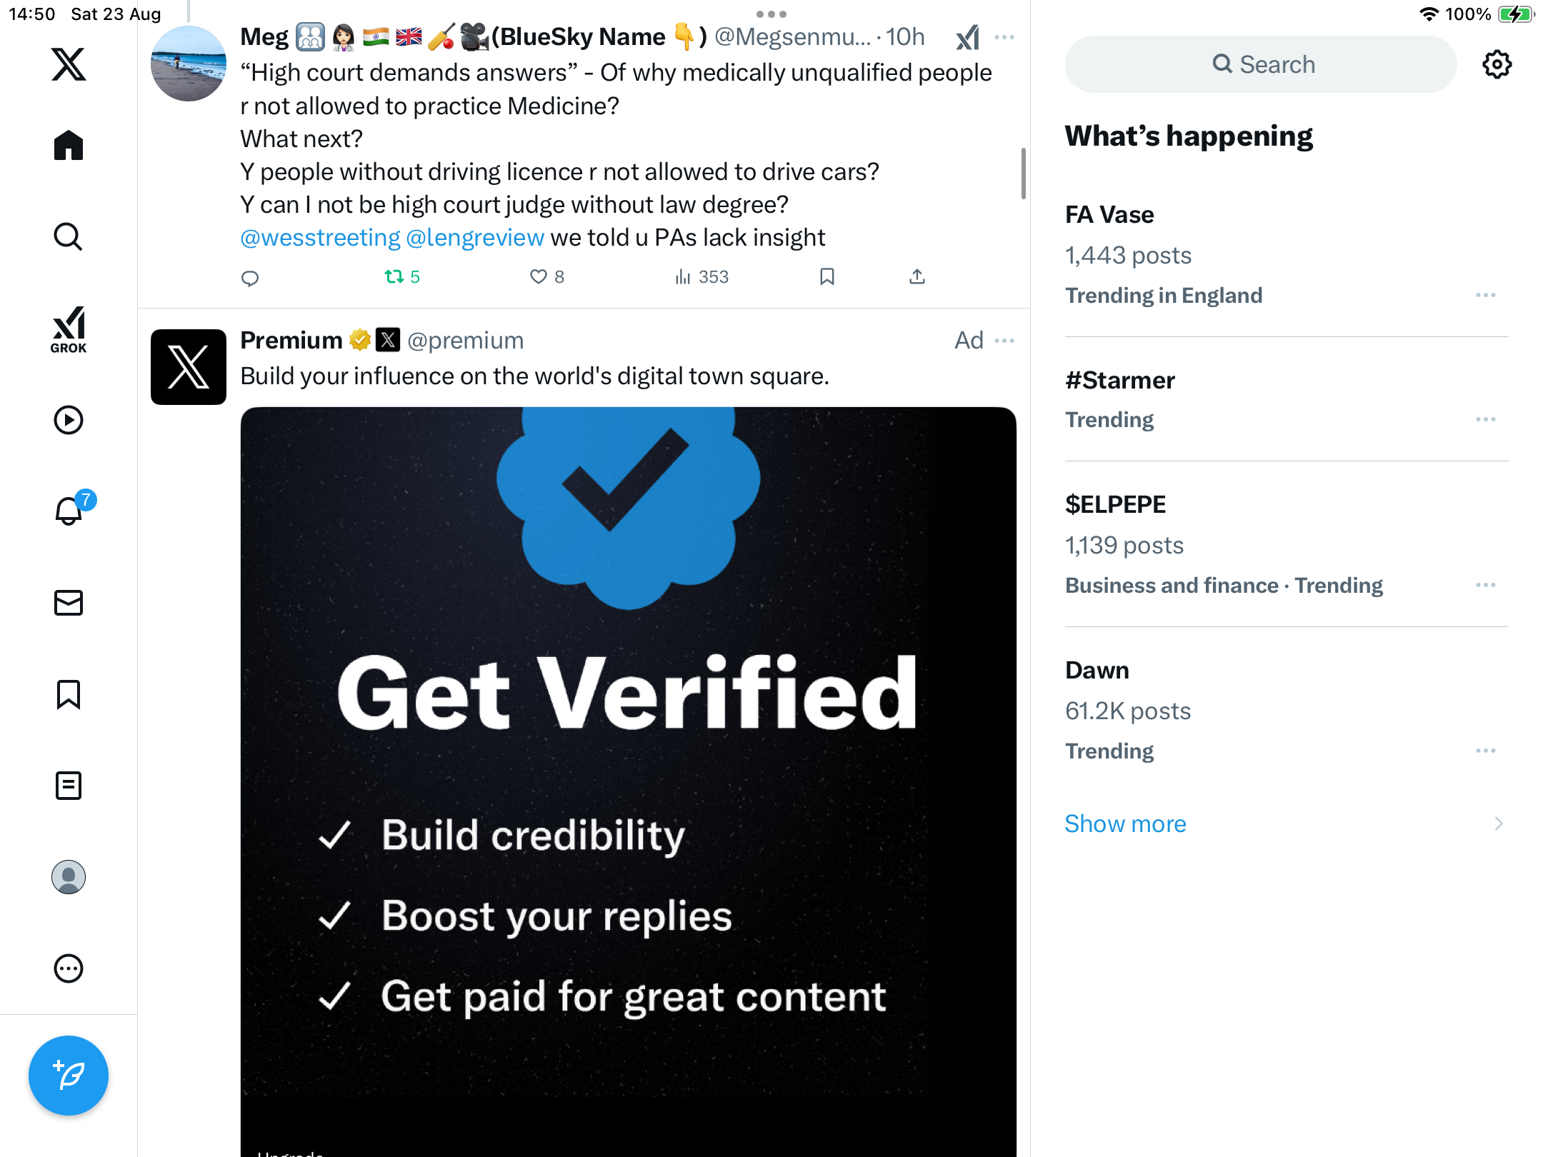
Task: Open more options for FA Vase trend
Action: coord(1485,295)
